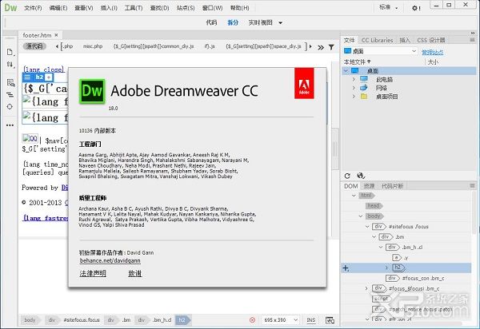Collapse the body node in DOM
Viewport: 480px width, 329px height.
tap(361, 216)
